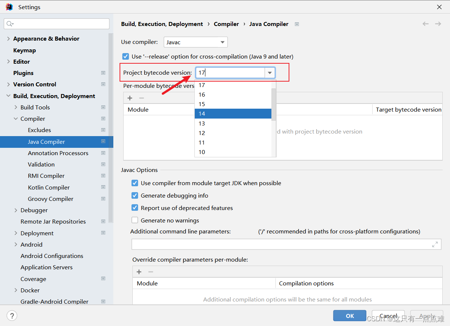Click project icon beside Groovy Compiler

(103, 199)
